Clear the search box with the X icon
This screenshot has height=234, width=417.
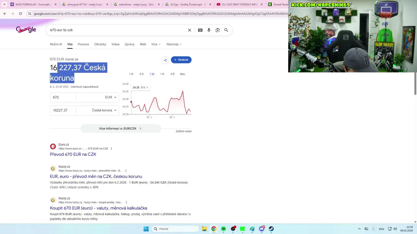point(190,30)
